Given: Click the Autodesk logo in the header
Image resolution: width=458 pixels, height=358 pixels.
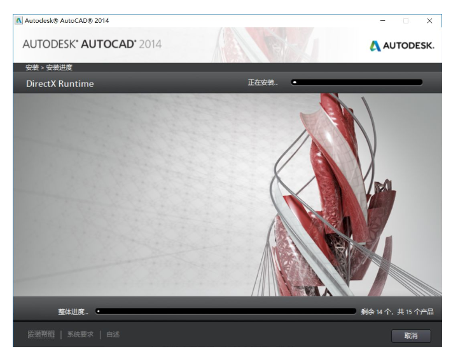Looking at the screenshot, I should [401, 46].
